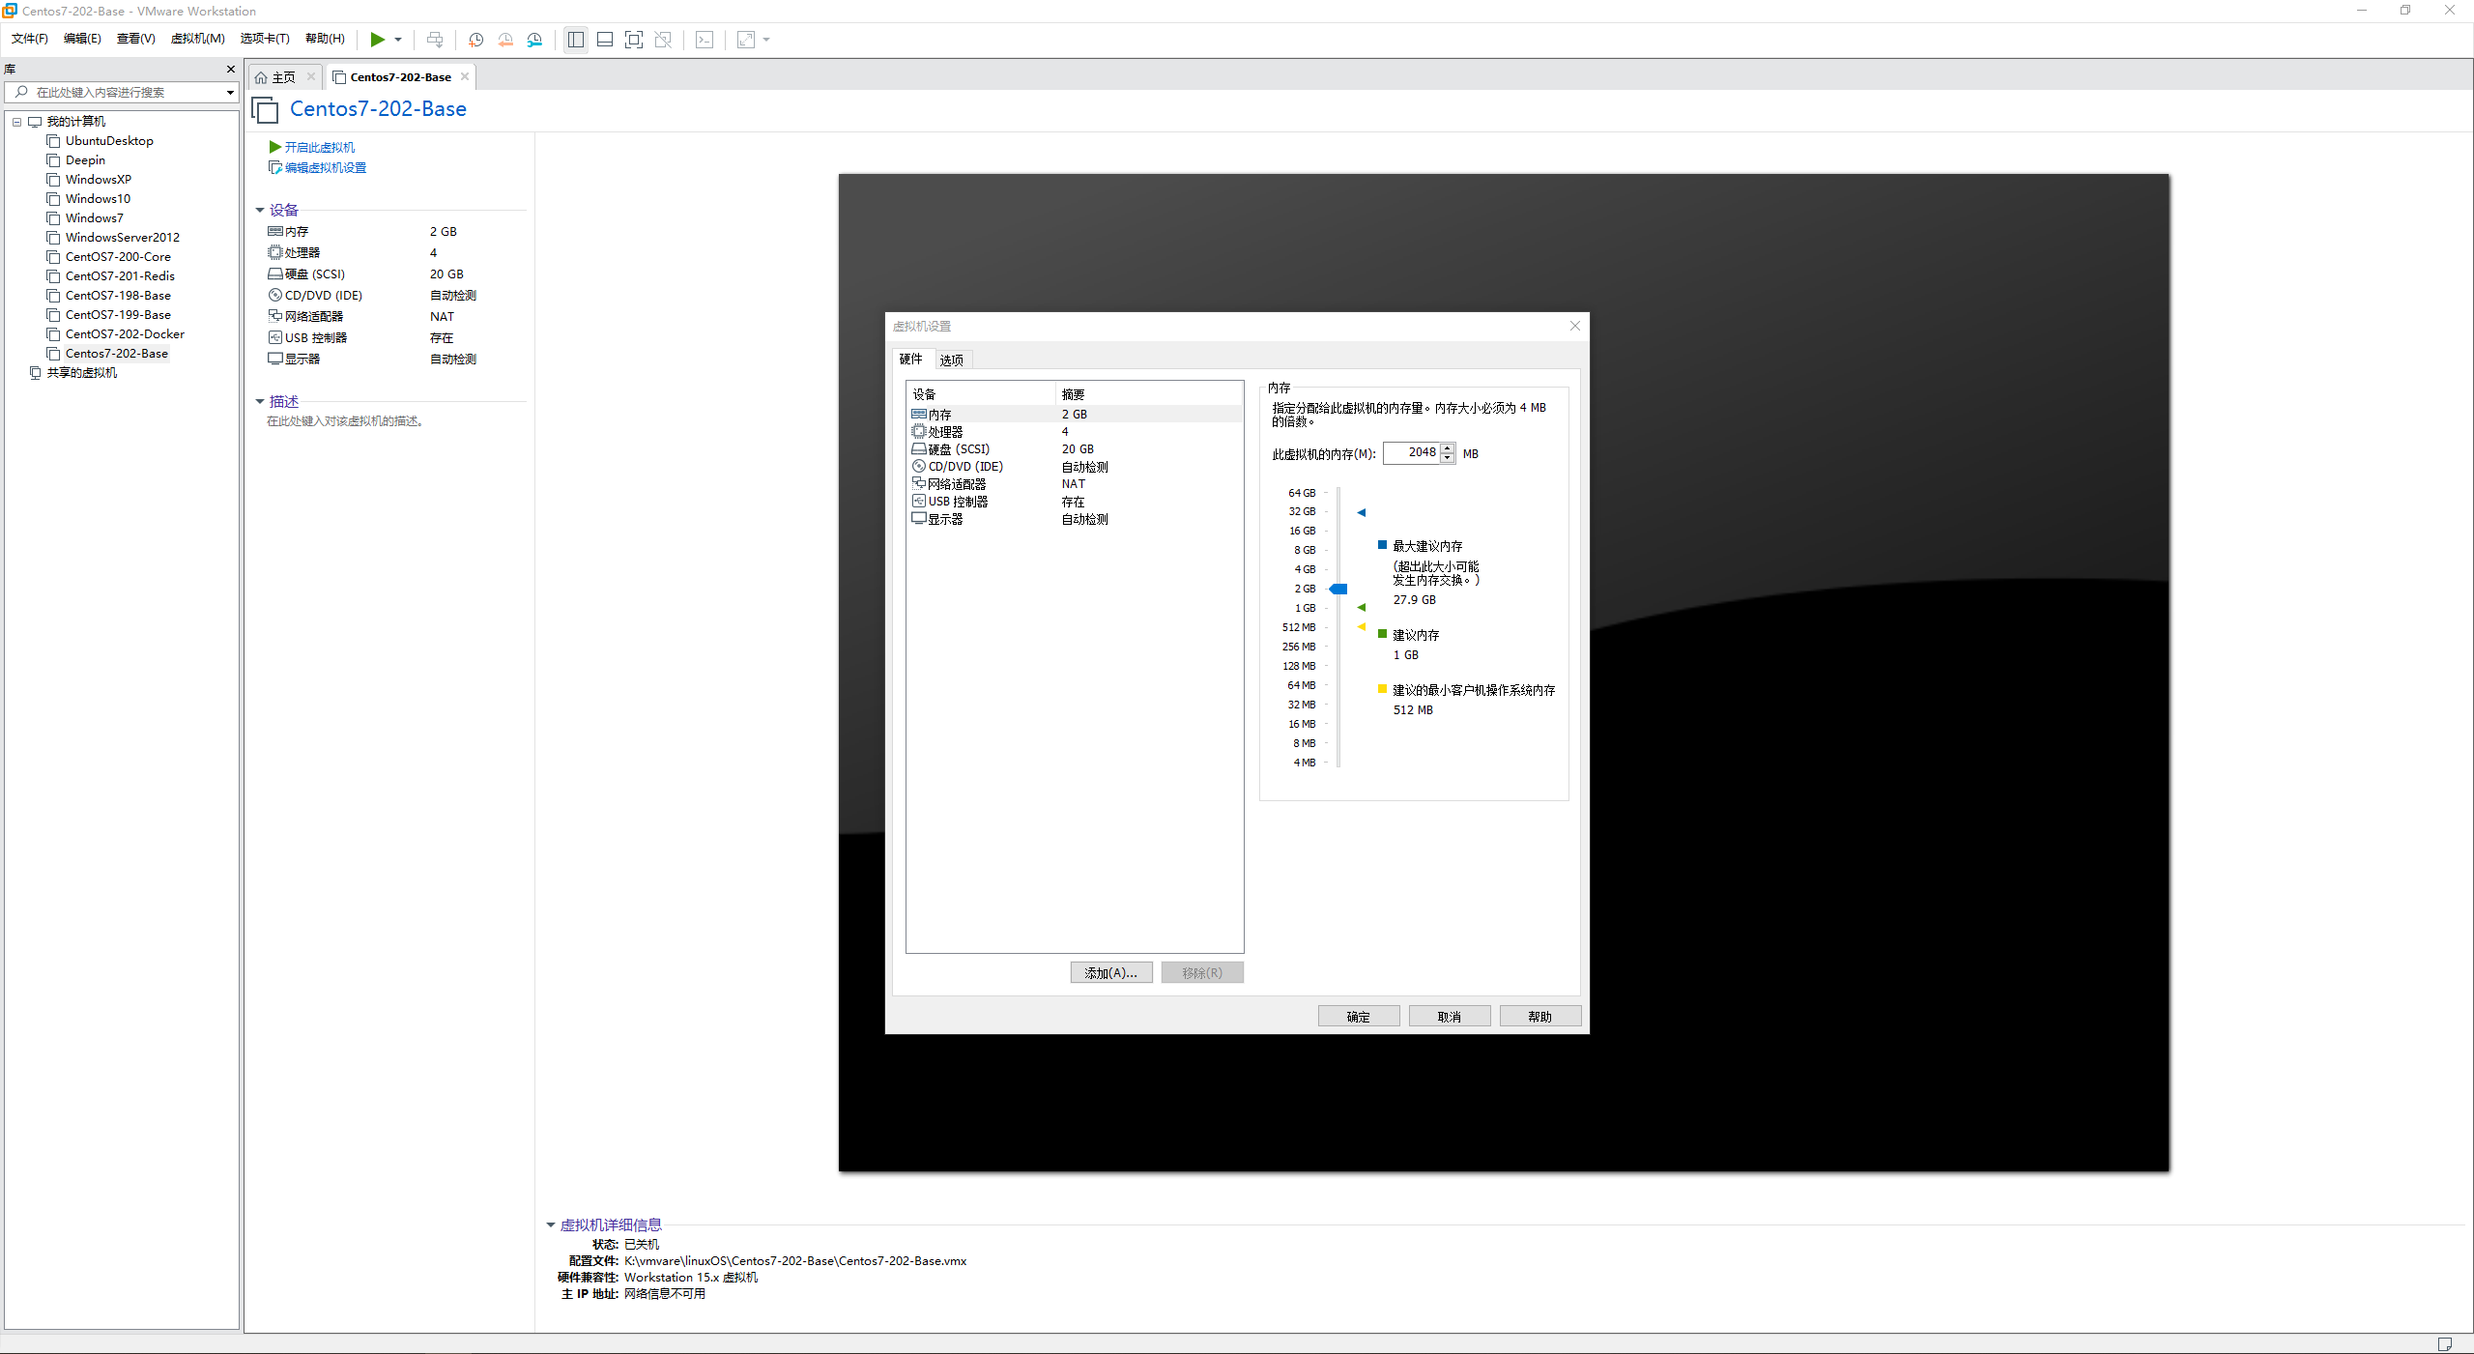The width and height of the screenshot is (2474, 1354).
Task: Open library search filter dropdown arrow
Action: click(230, 92)
